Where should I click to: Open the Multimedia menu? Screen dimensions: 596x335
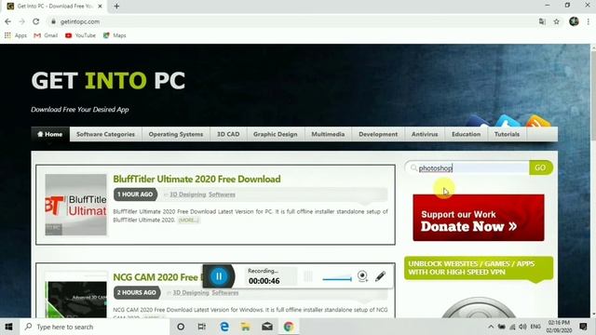tap(328, 134)
